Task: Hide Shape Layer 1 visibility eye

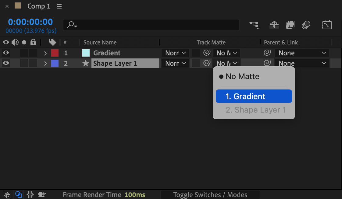Action: click(x=6, y=63)
